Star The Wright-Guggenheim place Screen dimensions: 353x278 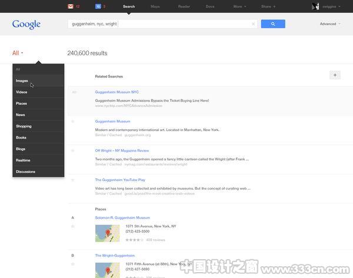[73, 264]
